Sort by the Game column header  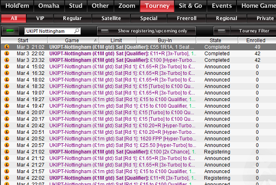point(73,40)
